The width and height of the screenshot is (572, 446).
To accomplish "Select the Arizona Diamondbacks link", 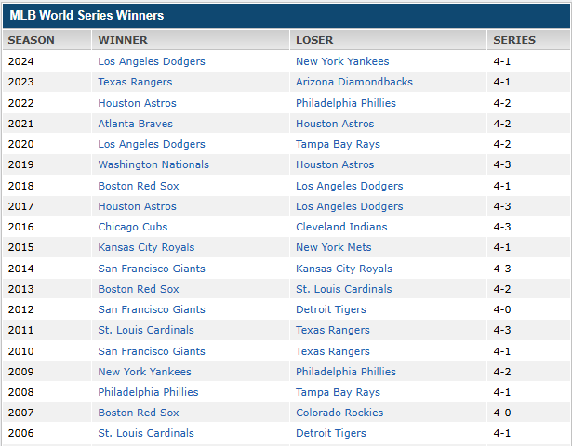I will click(353, 82).
